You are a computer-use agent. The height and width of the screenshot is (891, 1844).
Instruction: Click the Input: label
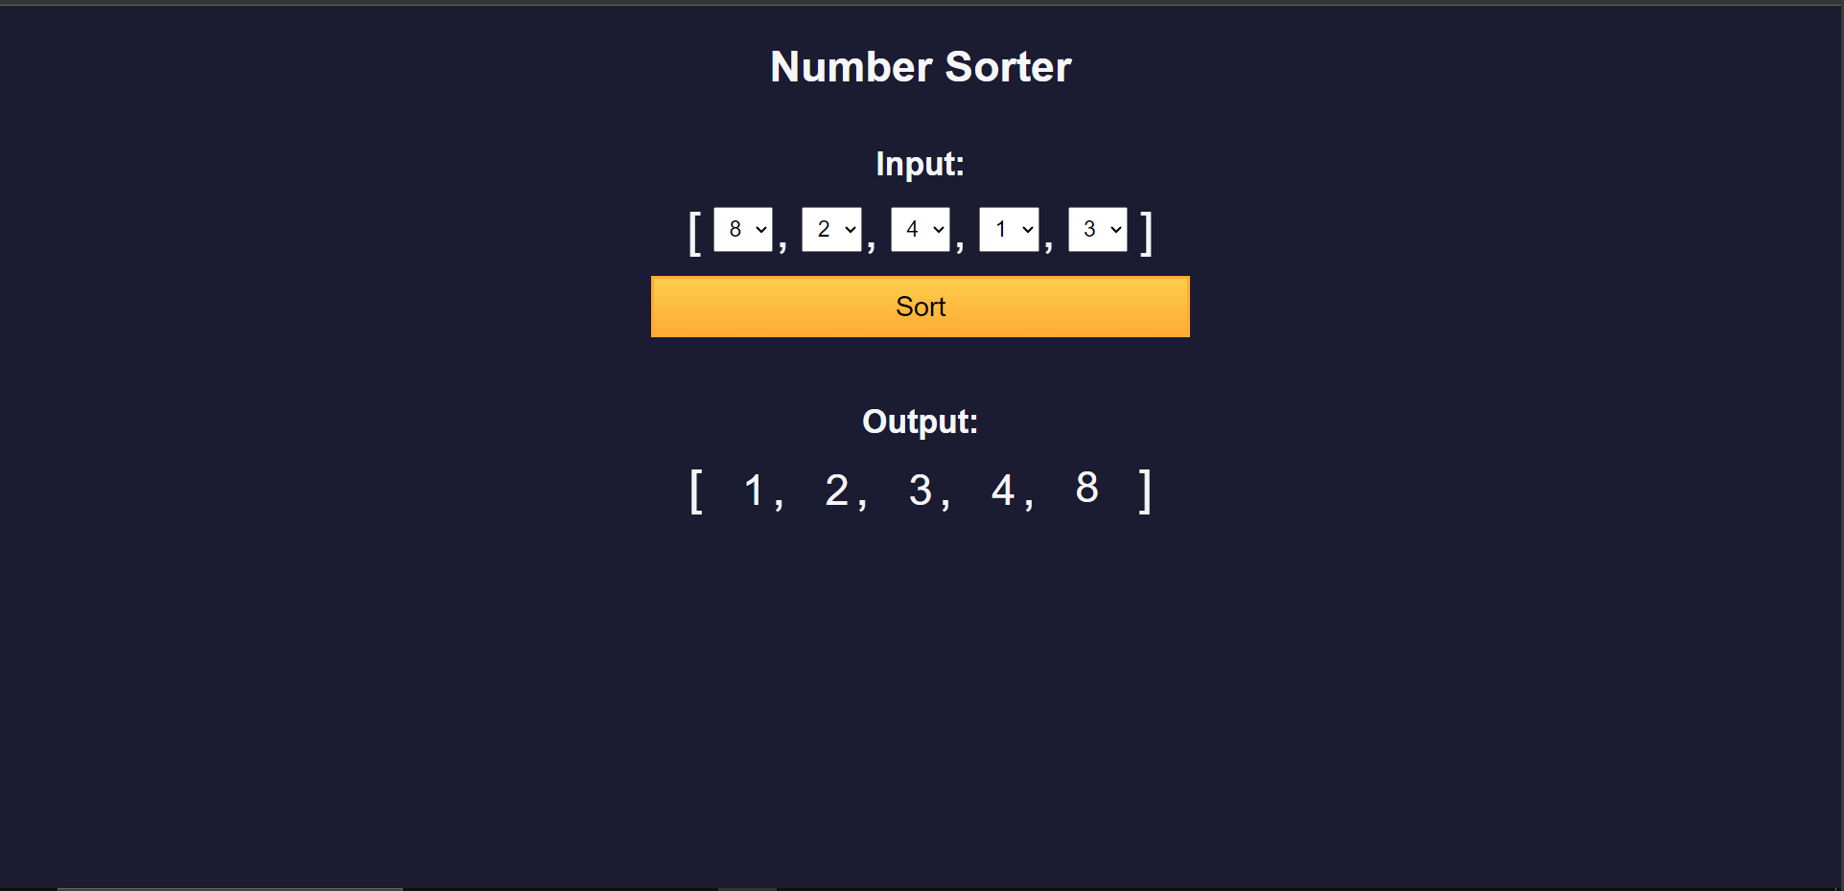pyautogui.click(x=921, y=164)
